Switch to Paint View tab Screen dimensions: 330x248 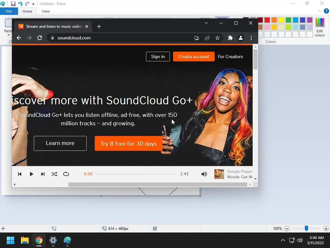coord(45,11)
